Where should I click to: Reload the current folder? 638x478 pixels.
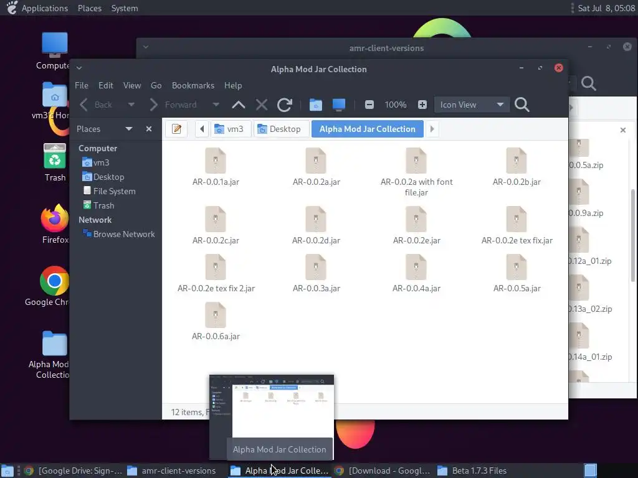pyautogui.click(x=284, y=105)
